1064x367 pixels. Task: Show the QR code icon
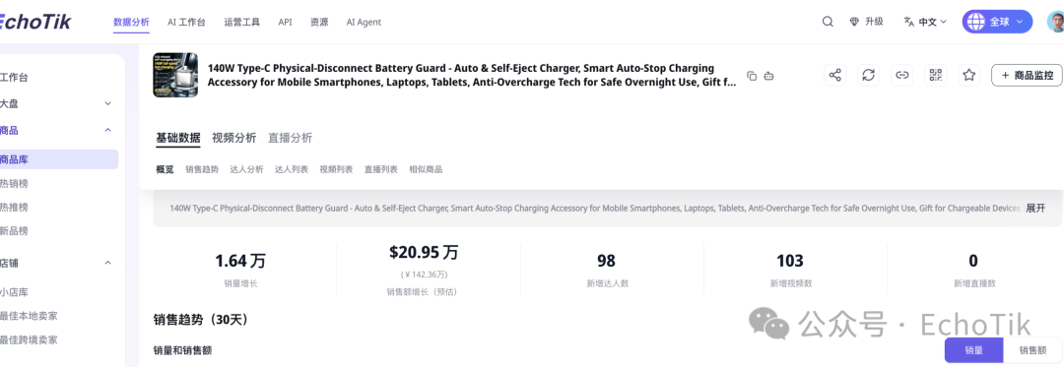tap(936, 75)
